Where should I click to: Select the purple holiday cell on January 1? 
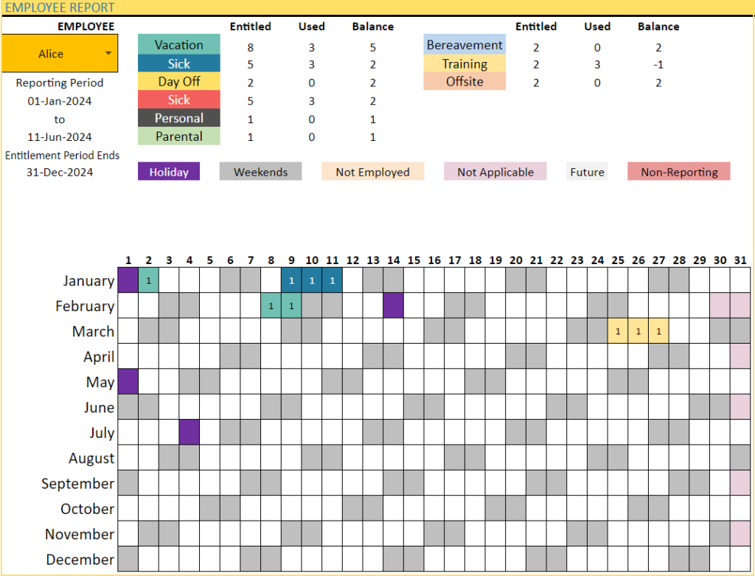128,280
